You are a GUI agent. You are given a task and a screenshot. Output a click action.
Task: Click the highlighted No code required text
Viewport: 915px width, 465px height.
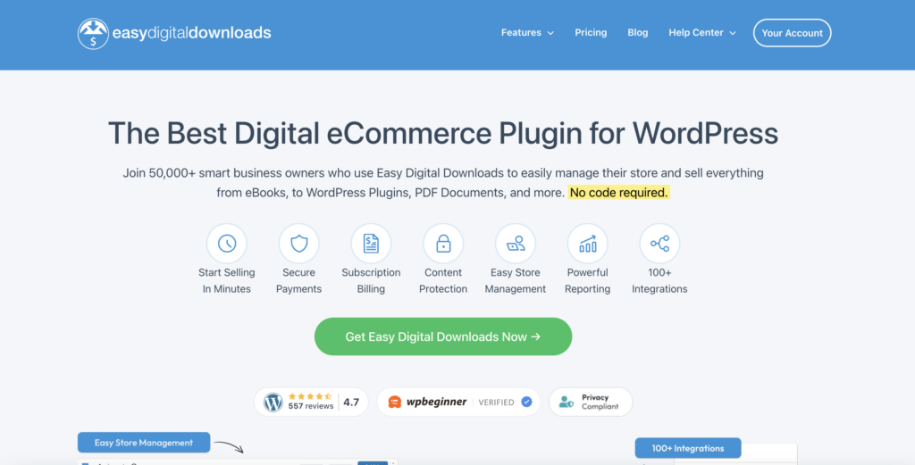pyautogui.click(x=618, y=192)
